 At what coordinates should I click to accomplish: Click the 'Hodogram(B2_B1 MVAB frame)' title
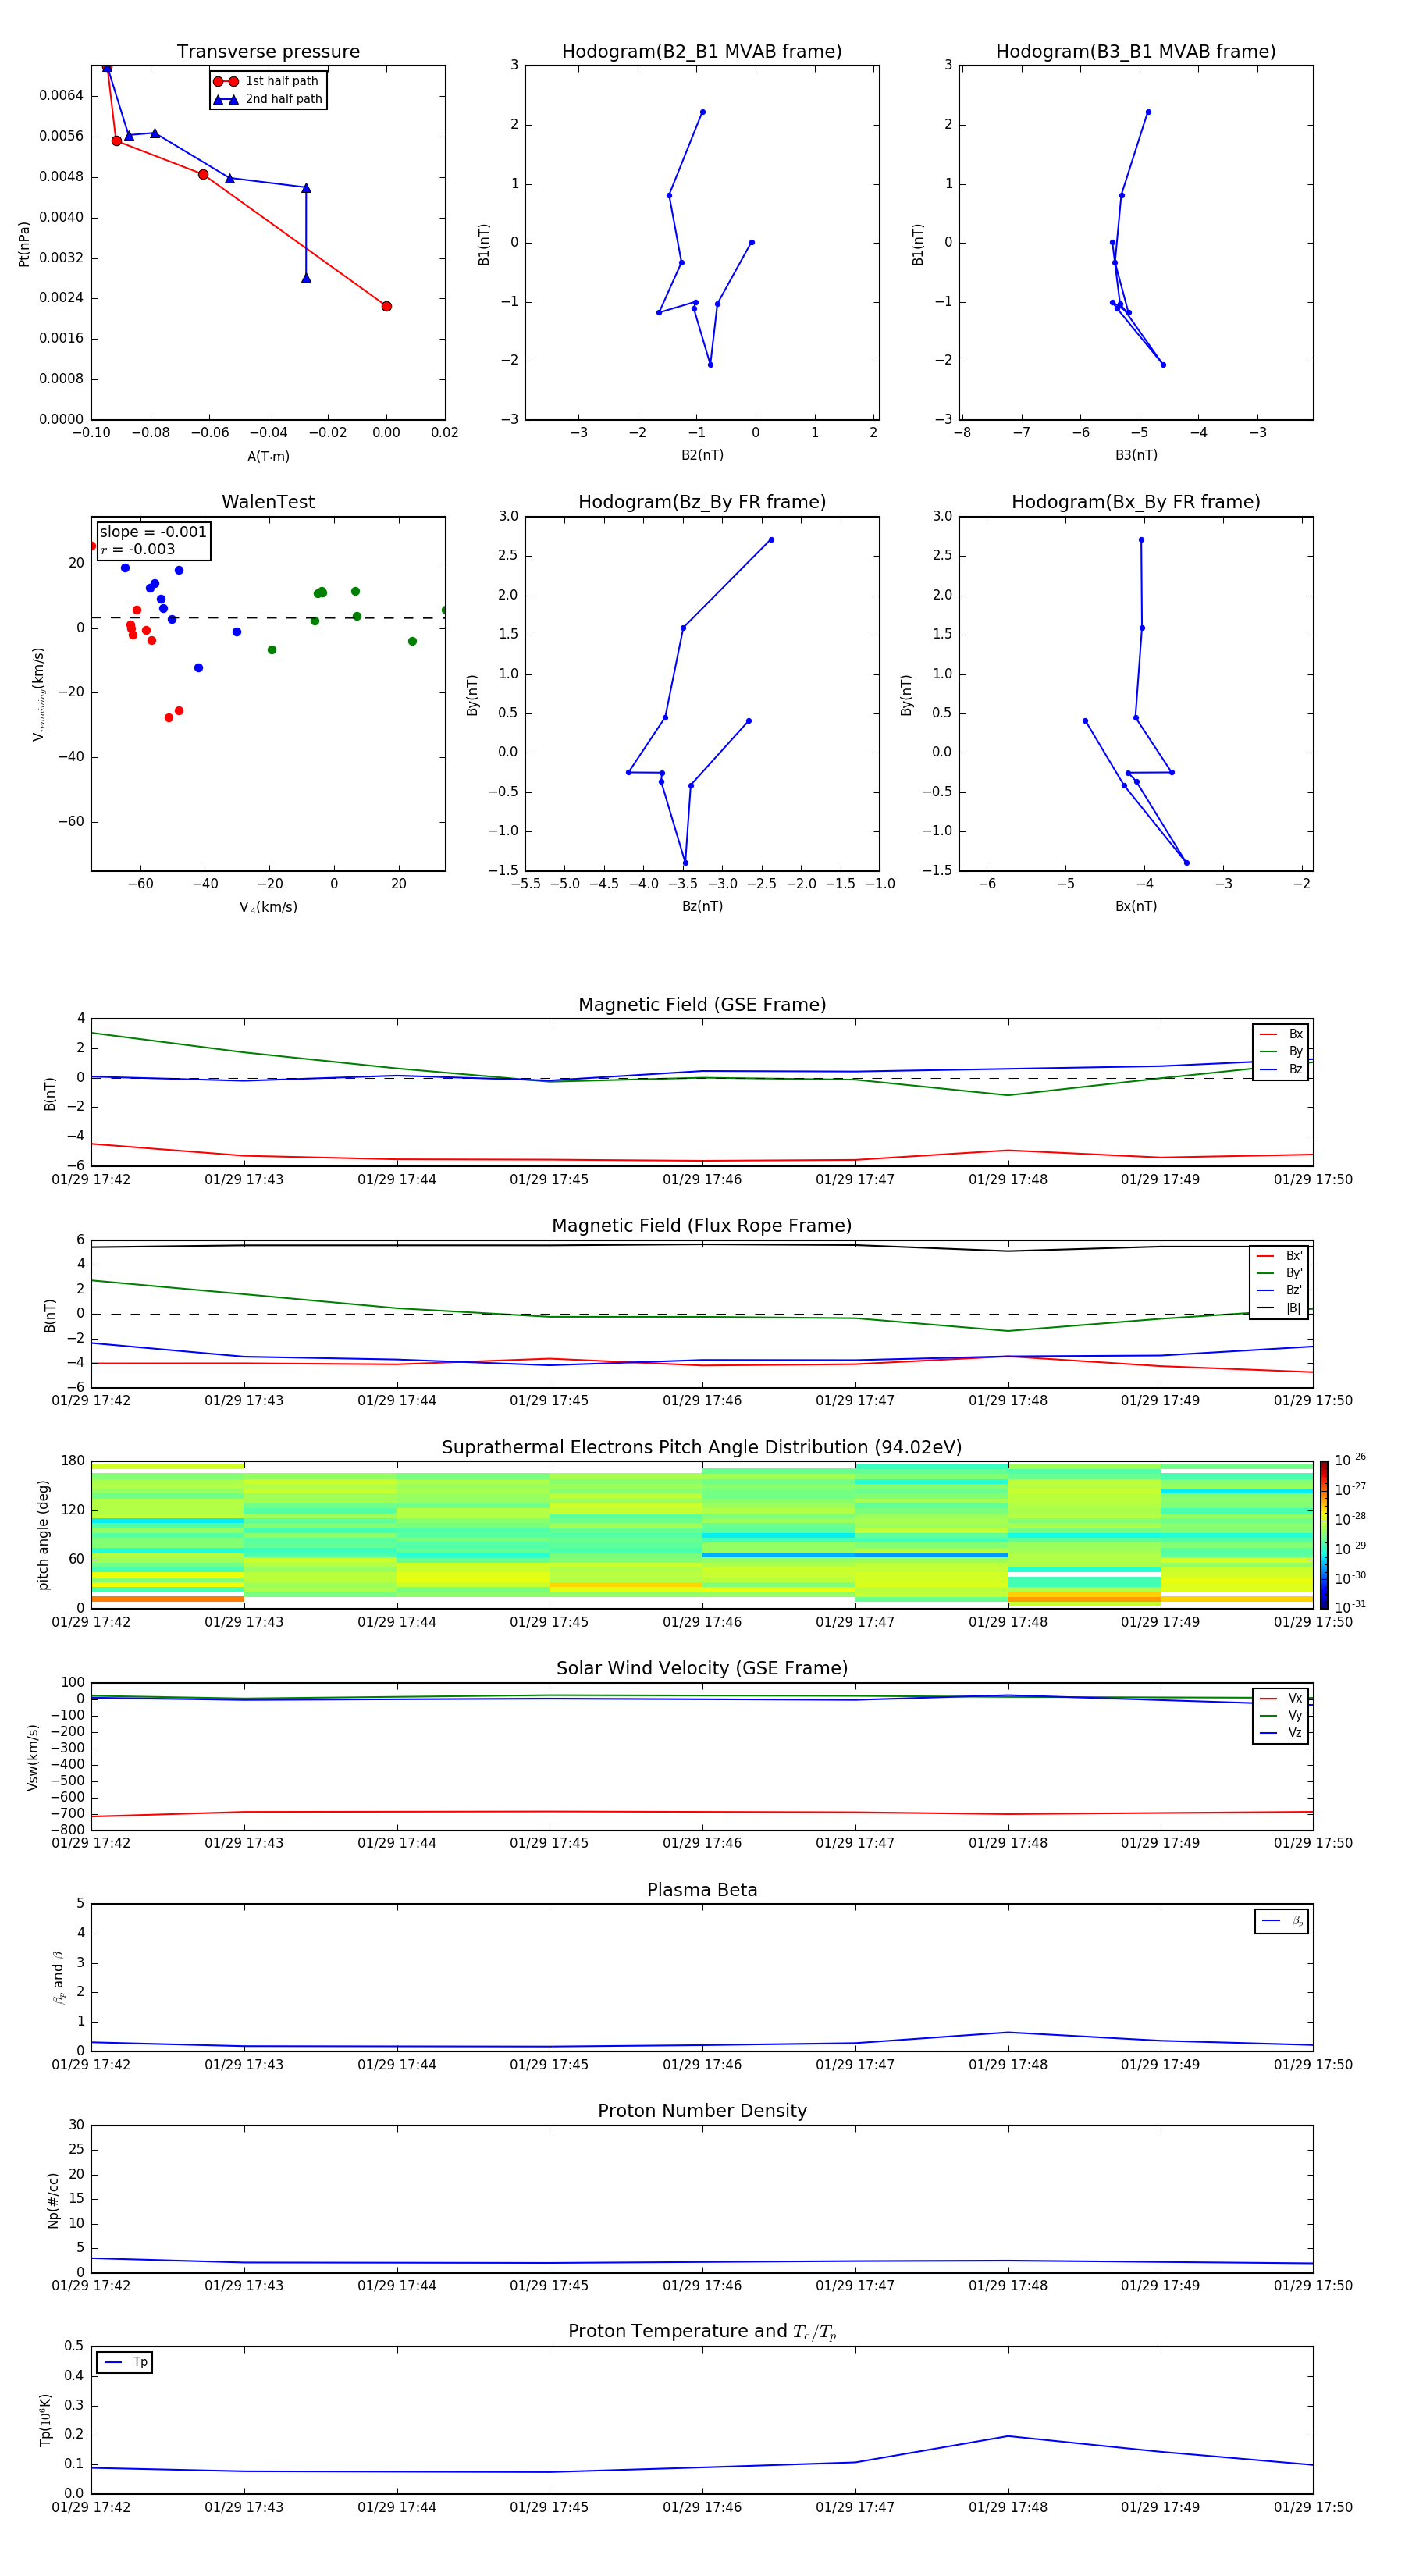[702, 51]
